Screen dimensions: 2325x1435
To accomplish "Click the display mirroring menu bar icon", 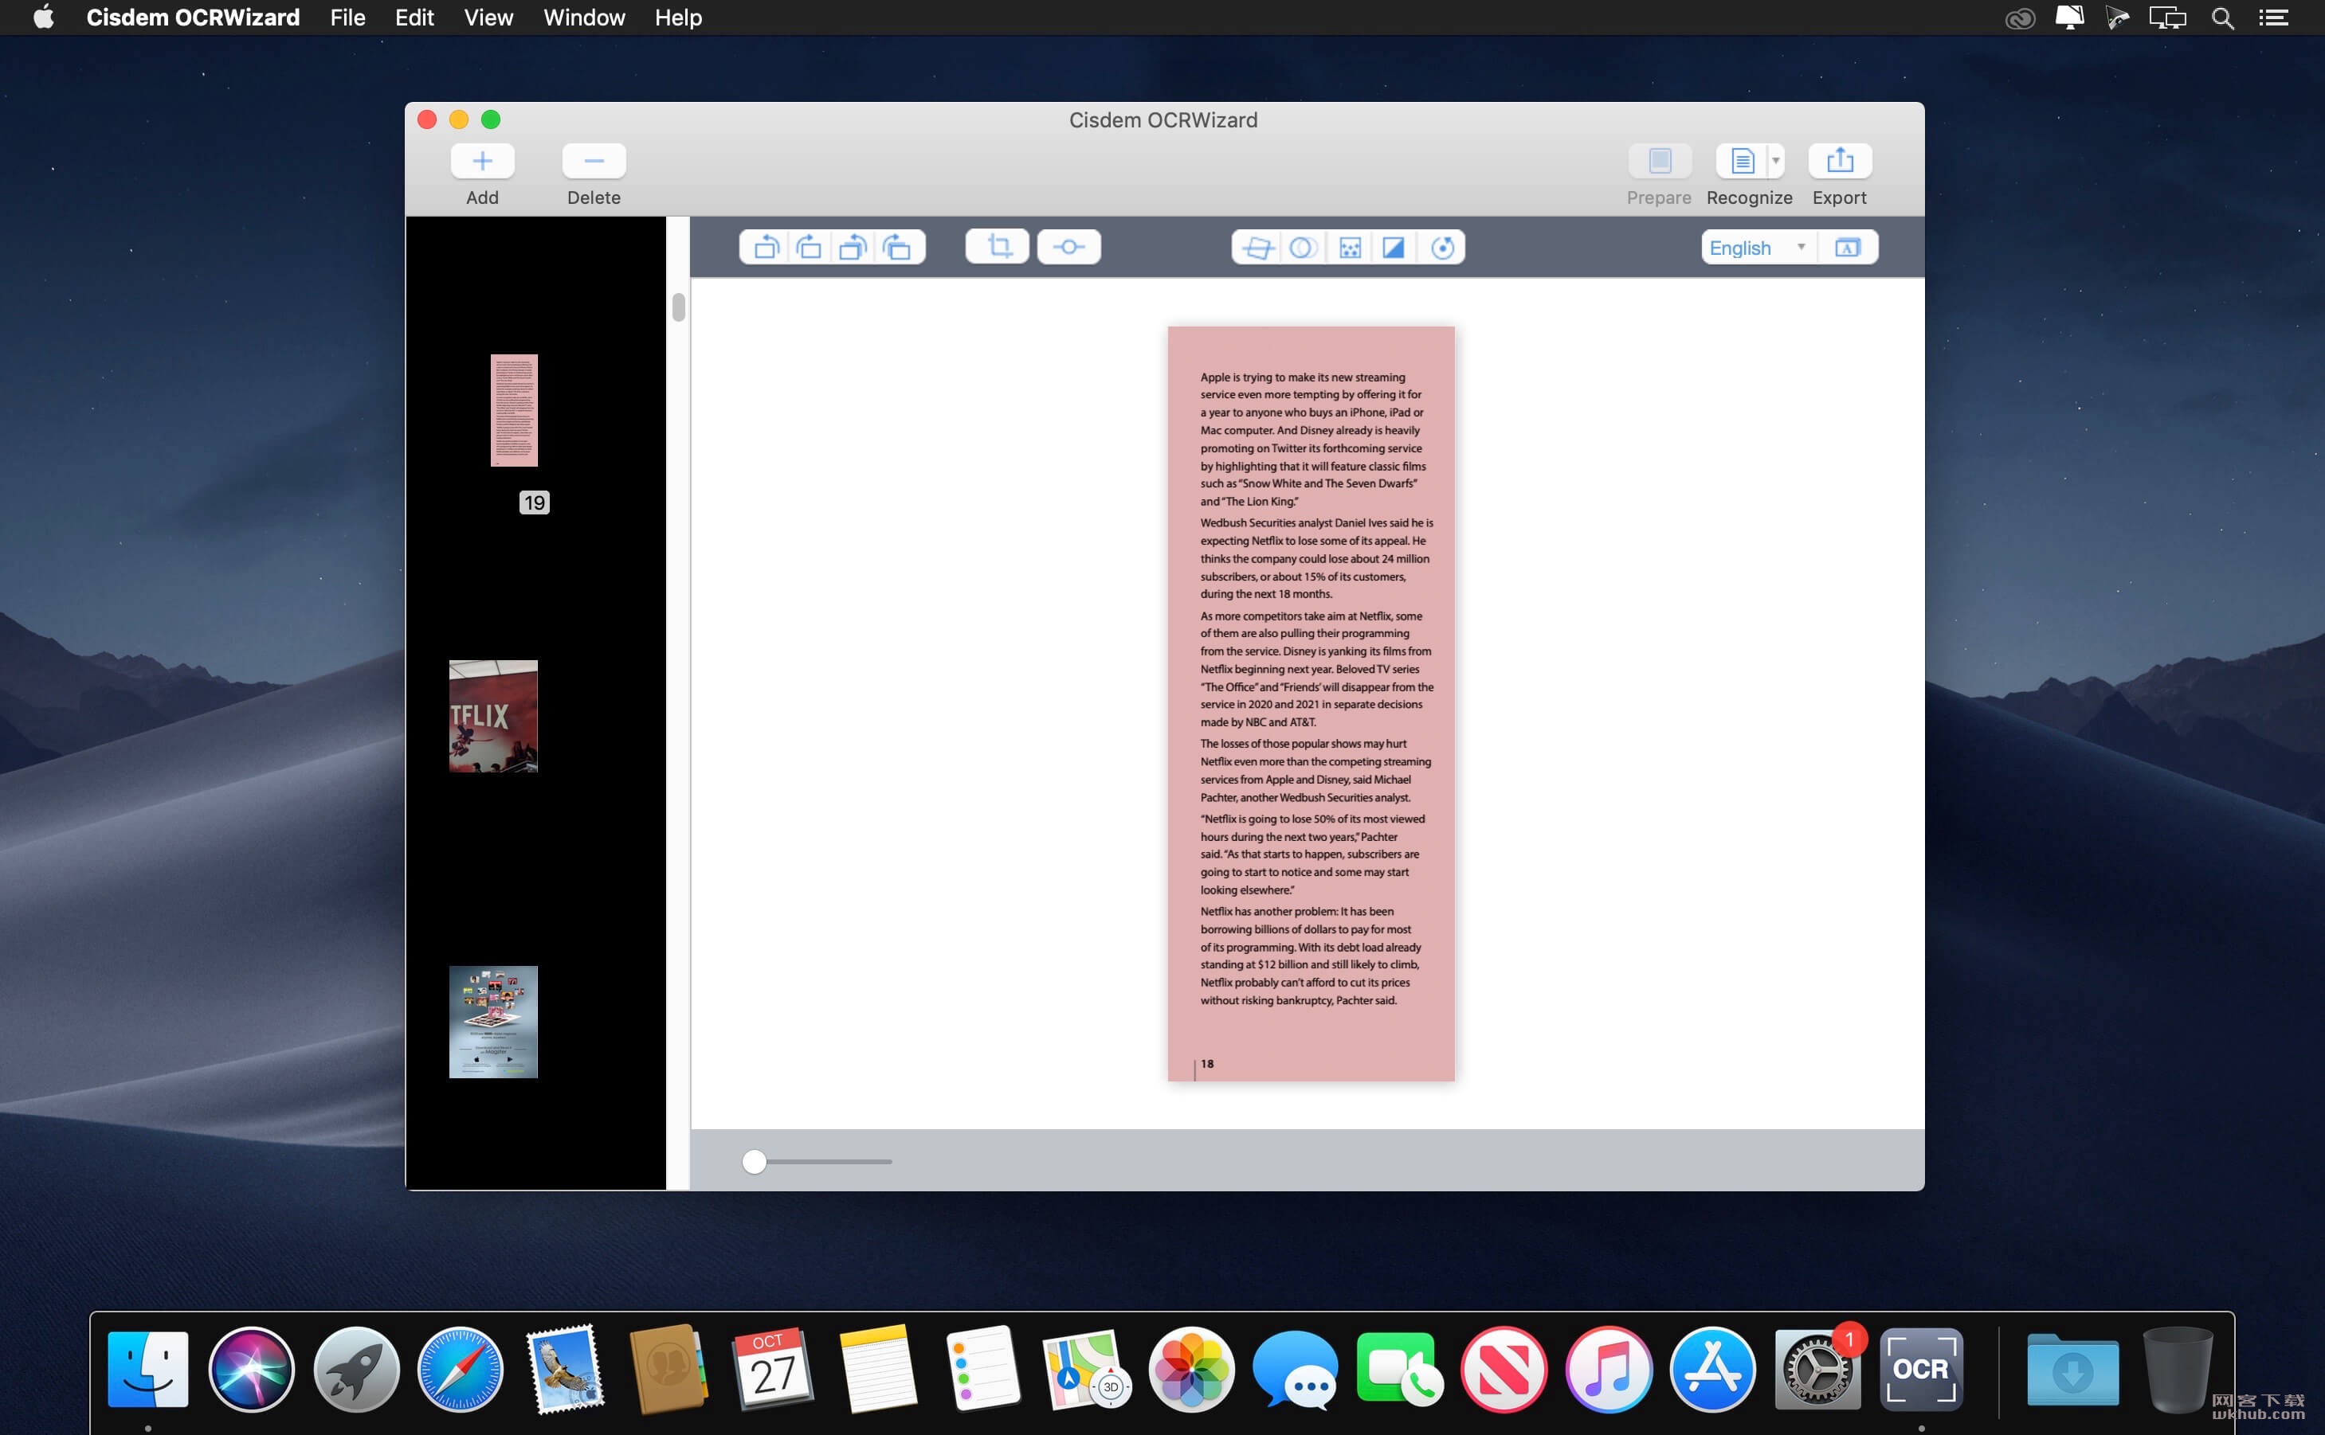I will click(x=2168, y=17).
